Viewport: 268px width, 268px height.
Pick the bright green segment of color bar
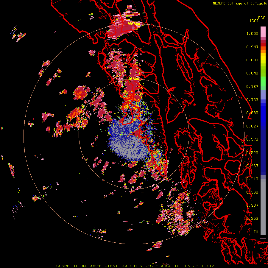point(263,81)
